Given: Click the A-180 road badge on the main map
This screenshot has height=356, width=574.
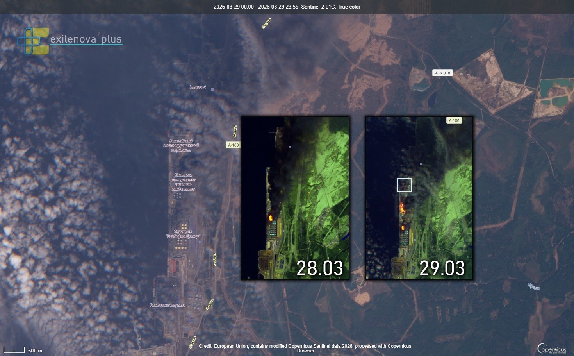Looking at the screenshot, I should (233, 145).
